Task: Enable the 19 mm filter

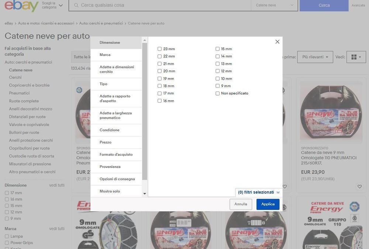Action: pos(159,79)
